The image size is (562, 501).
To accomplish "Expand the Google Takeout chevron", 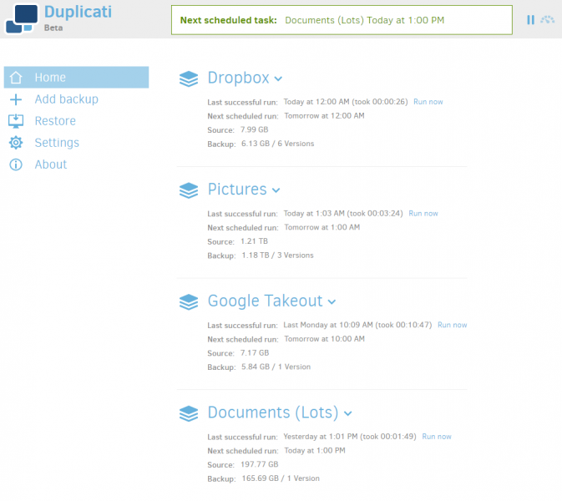I will click(332, 302).
